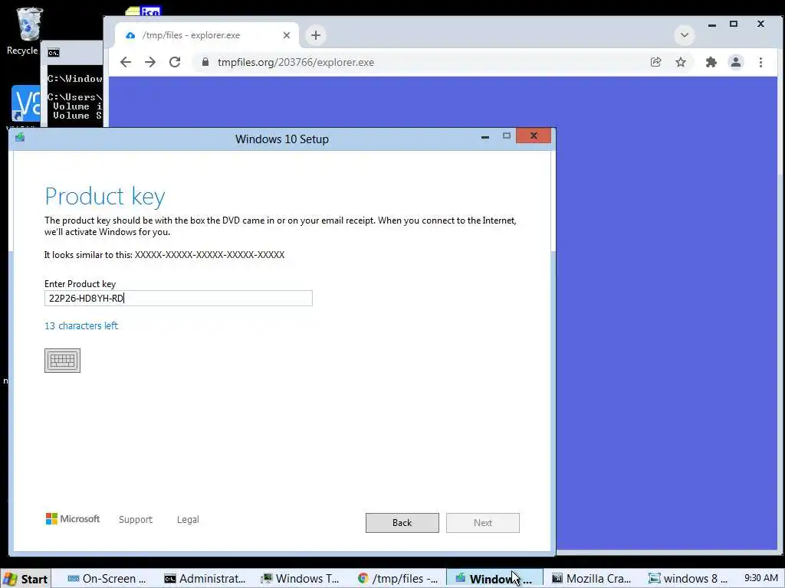
Task: Open the Start button
Action: coord(25,579)
